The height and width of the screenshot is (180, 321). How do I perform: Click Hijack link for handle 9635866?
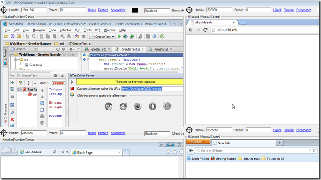[x=277, y=130]
